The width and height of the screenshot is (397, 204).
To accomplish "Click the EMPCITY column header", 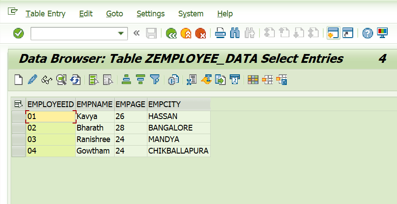I will tap(179, 104).
